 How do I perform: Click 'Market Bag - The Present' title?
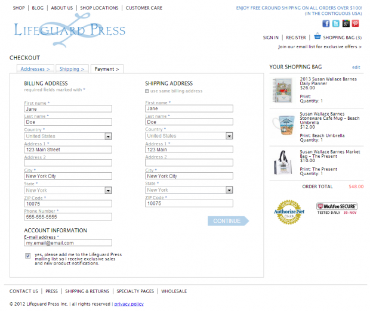(x=330, y=154)
